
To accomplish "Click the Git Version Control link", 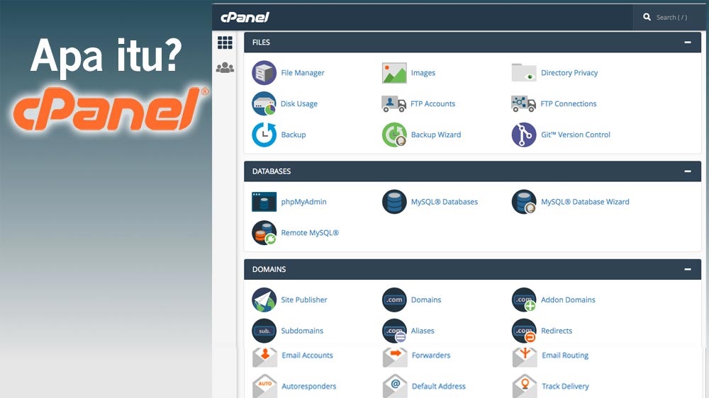I will [x=576, y=135].
